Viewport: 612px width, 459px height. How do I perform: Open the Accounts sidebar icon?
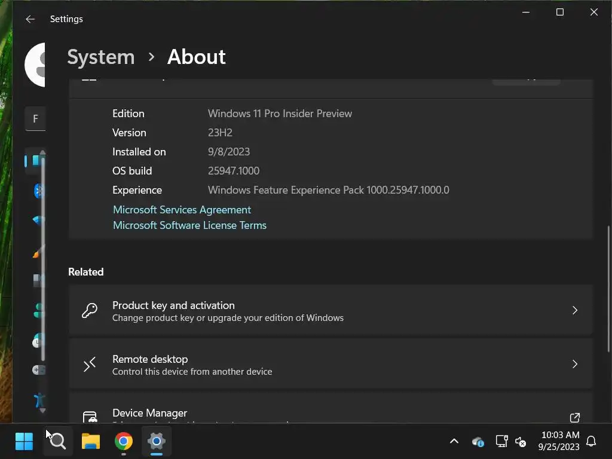[38, 310]
